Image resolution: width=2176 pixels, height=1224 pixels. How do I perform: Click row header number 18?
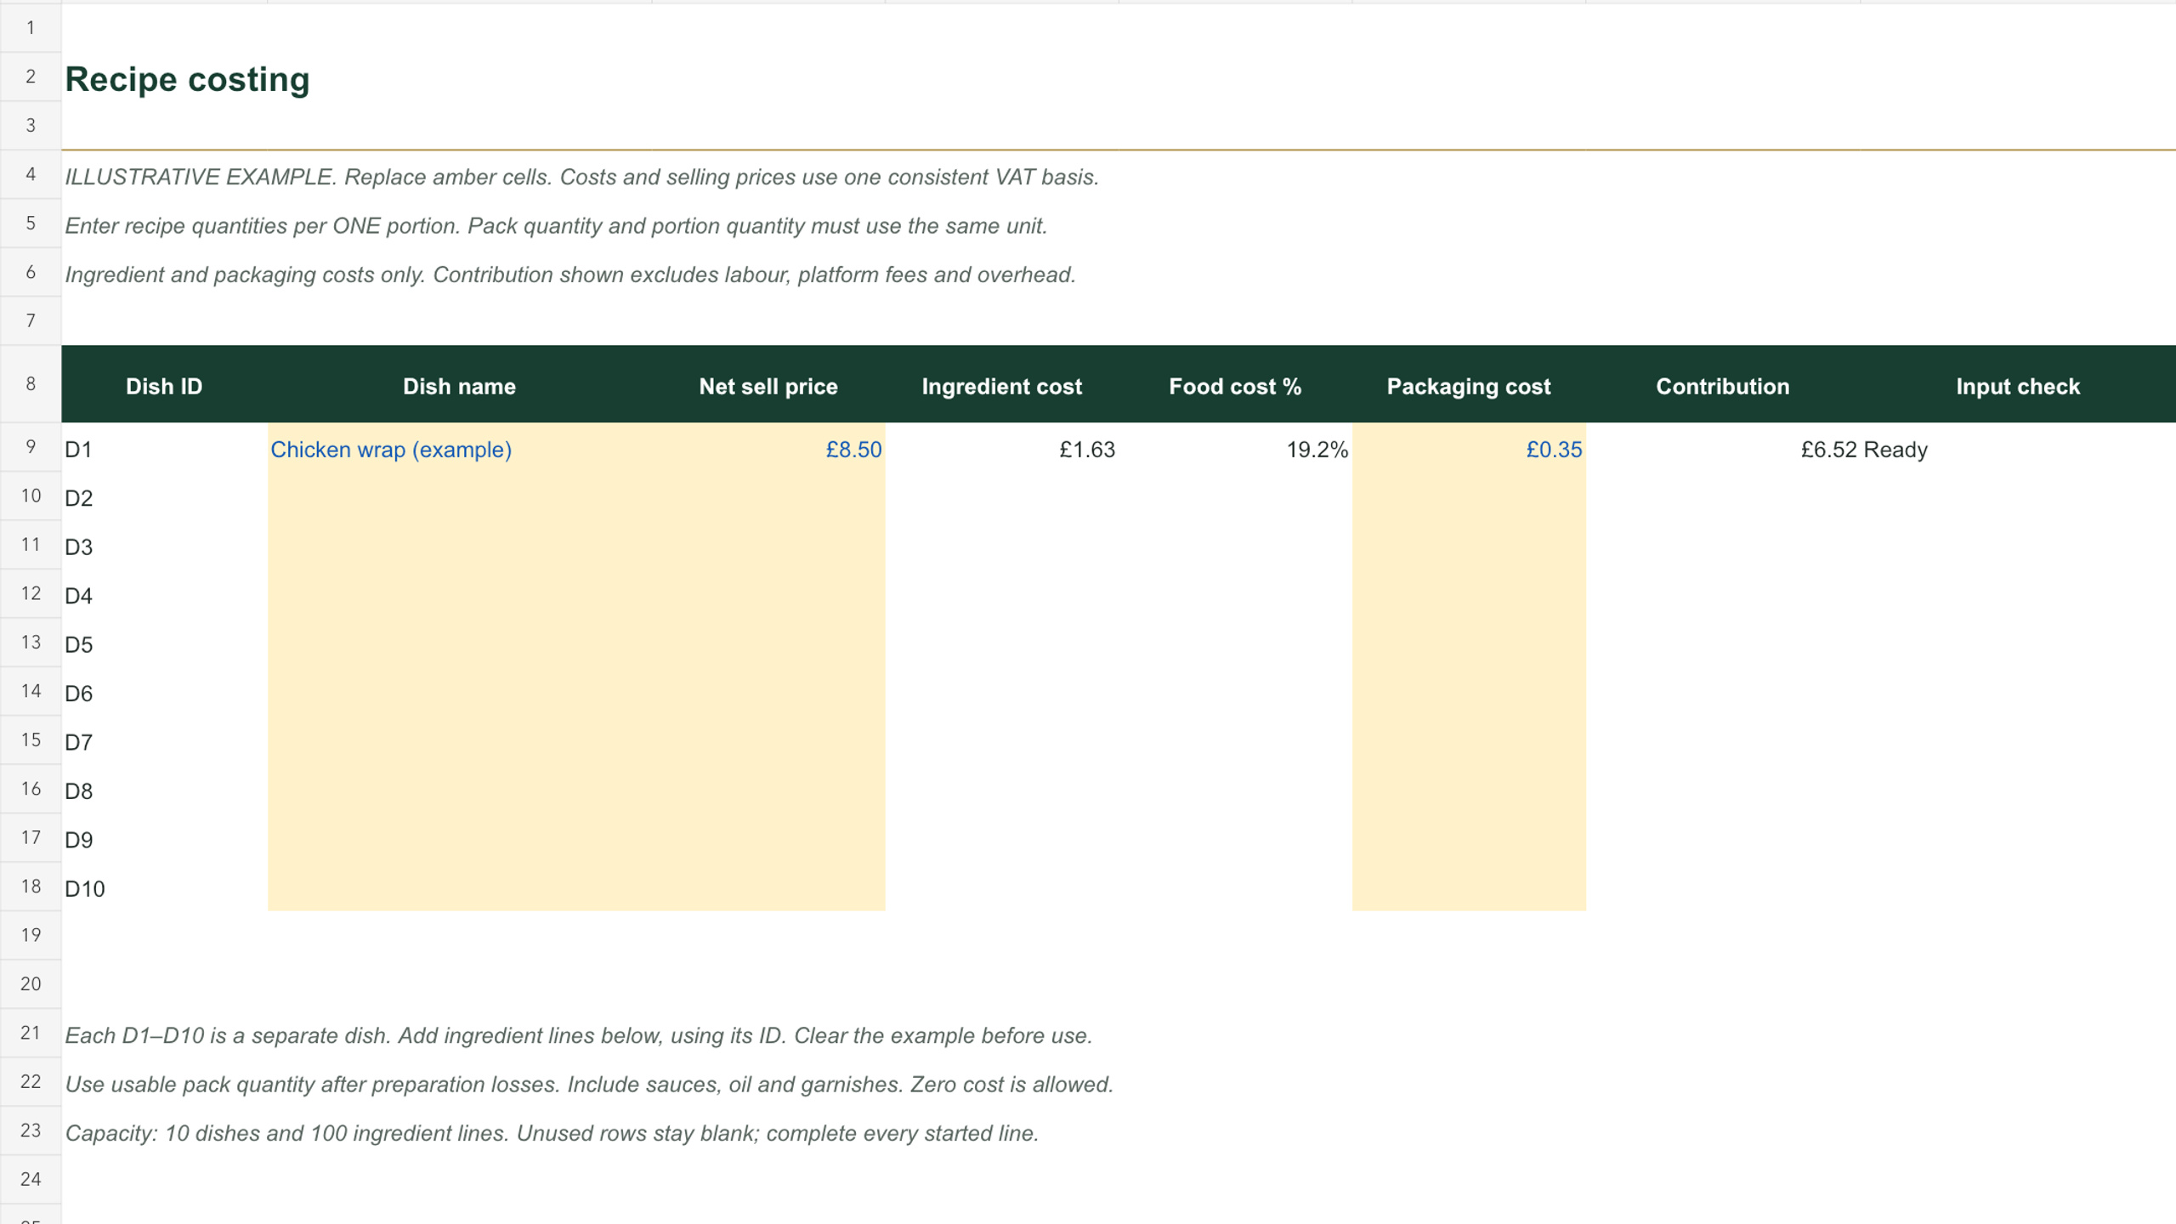31,887
